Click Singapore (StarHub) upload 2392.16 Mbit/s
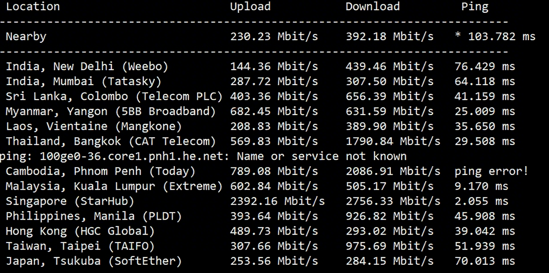The height and width of the screenshot is (273, 549). pyautogui.click(x=277, y=201)
